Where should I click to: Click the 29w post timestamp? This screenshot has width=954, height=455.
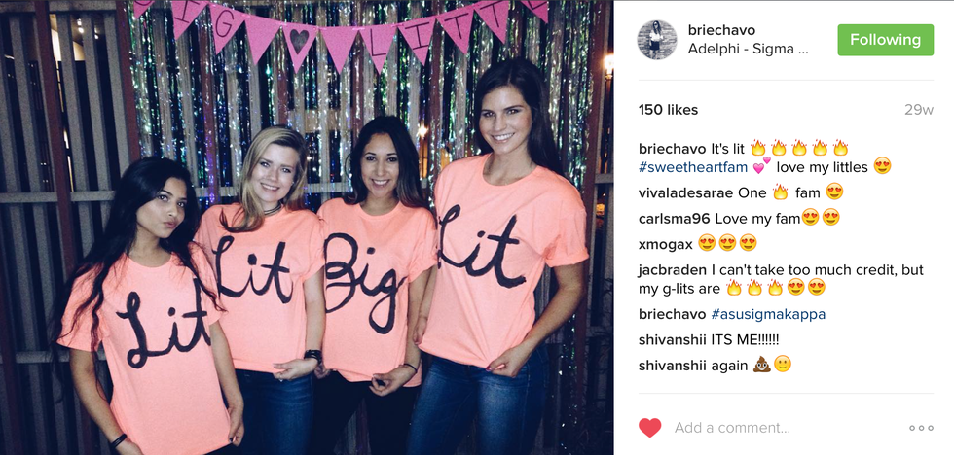(919, 110)
